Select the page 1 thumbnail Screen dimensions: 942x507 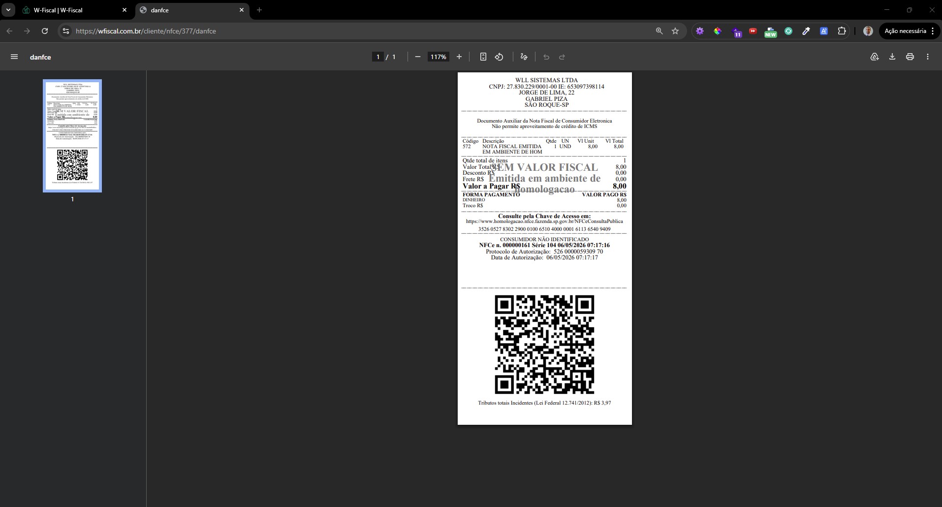click(x=72, y=135)
